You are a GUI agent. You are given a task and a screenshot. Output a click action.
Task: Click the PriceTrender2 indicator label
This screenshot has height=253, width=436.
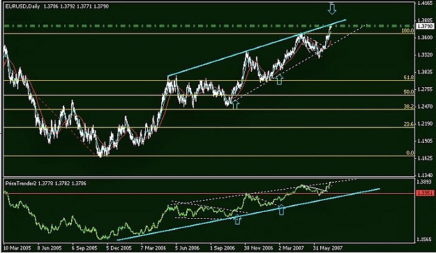(x=21, y=183)
